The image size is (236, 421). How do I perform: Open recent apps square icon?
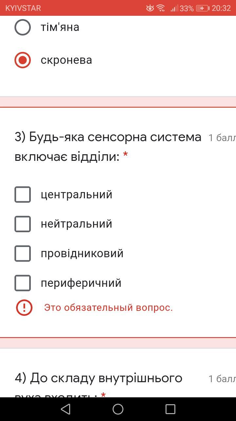pyautogui.click(x=170, y=409)
